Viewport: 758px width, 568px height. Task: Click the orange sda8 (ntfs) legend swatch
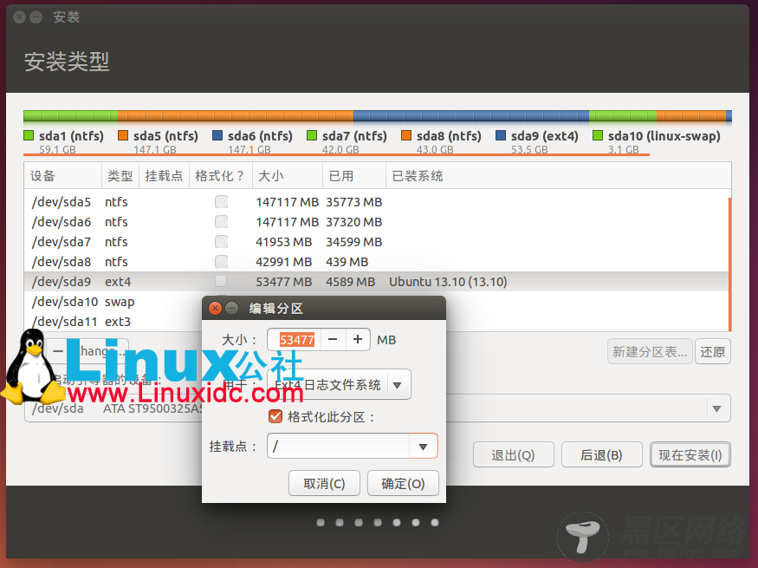coord(406,135)
